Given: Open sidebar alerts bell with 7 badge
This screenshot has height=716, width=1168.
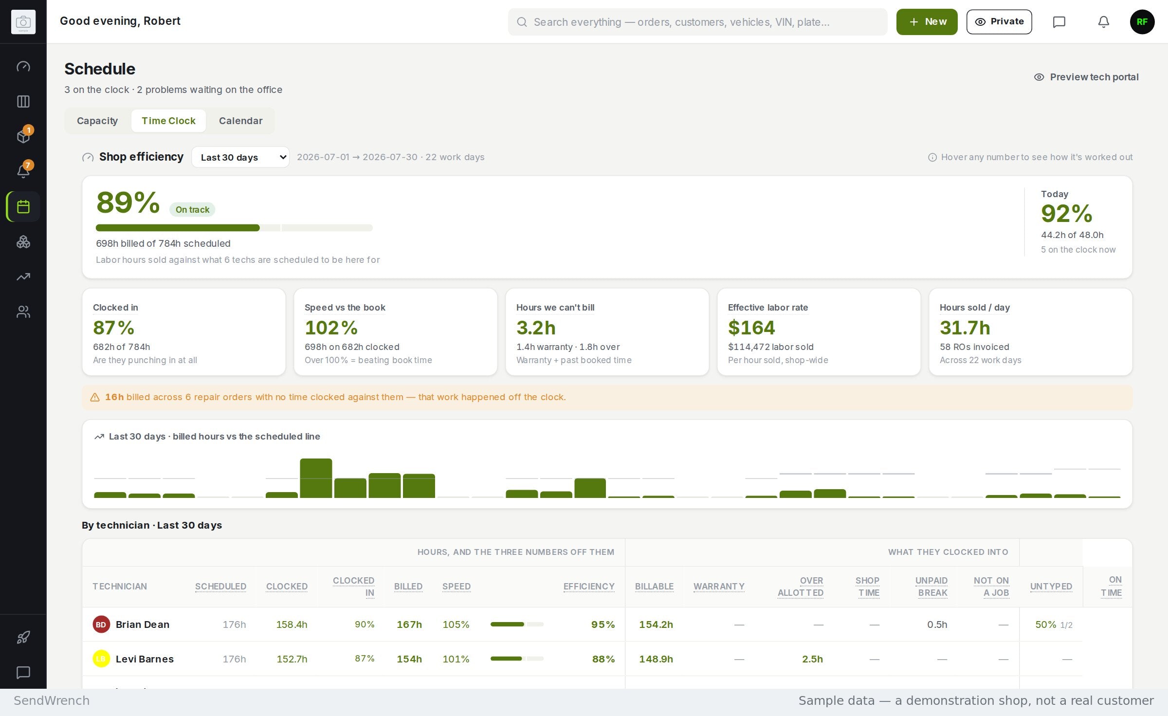Looking at the screenshot, I should [23, 171].
